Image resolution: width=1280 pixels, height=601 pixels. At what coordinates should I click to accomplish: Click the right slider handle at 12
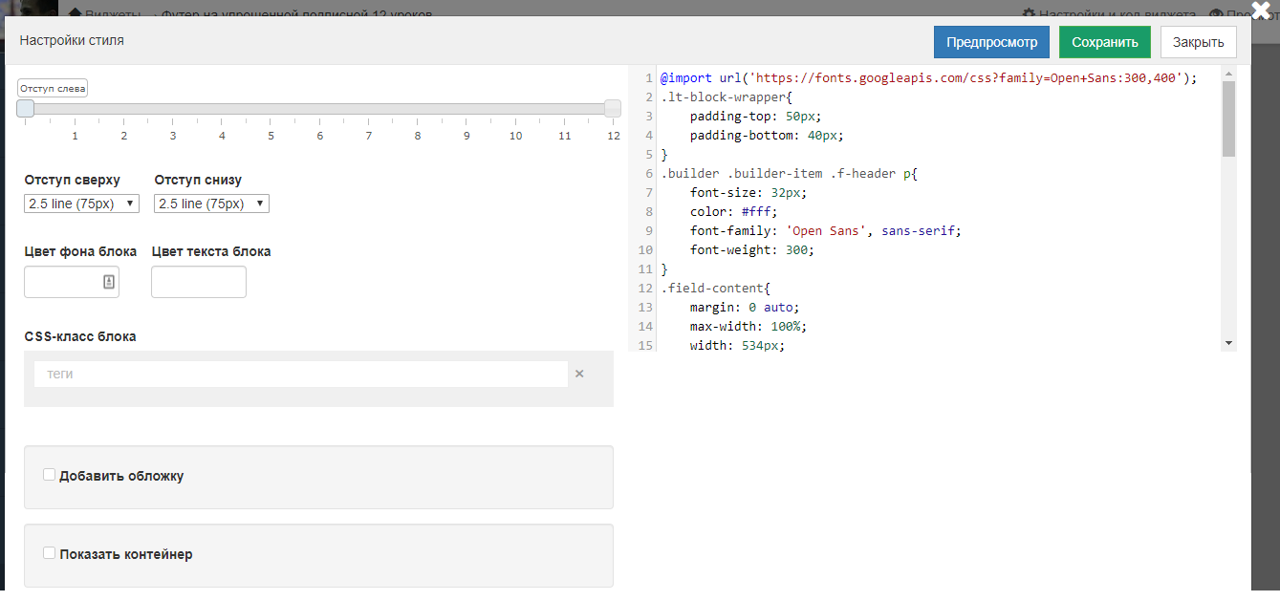(613, 109)
